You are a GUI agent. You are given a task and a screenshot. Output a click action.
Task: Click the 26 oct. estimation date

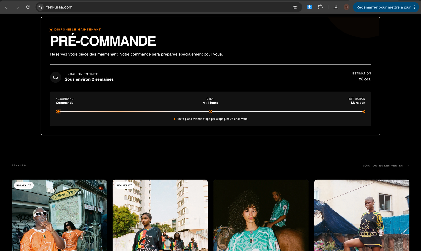tap(365, 79)
